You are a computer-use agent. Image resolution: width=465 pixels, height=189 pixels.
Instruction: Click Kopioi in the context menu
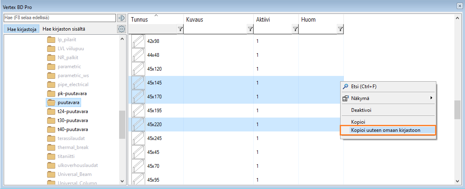[x=358, y=122]
